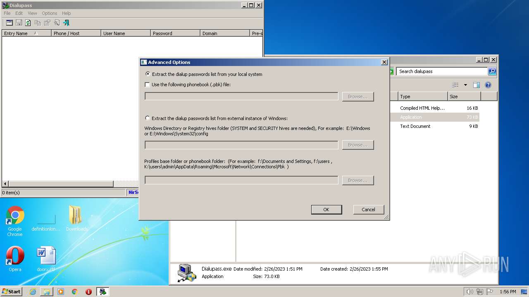This screenshot has height=297, width=529.
Task: Select the Text Document file row
Action: point(435,126)
